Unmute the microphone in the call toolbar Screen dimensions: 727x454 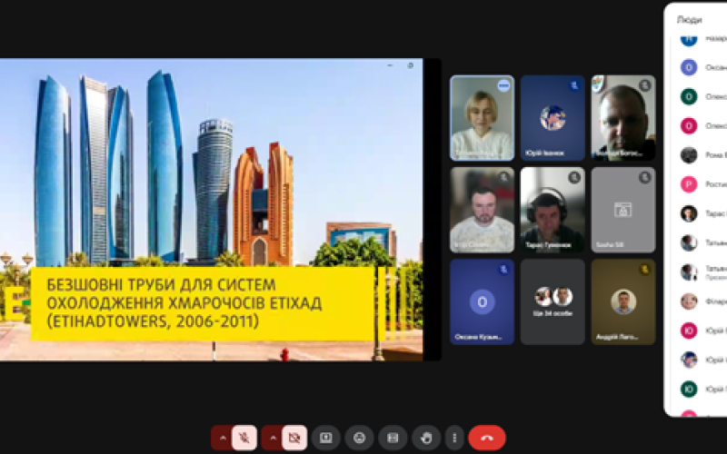tap(244, 438)
